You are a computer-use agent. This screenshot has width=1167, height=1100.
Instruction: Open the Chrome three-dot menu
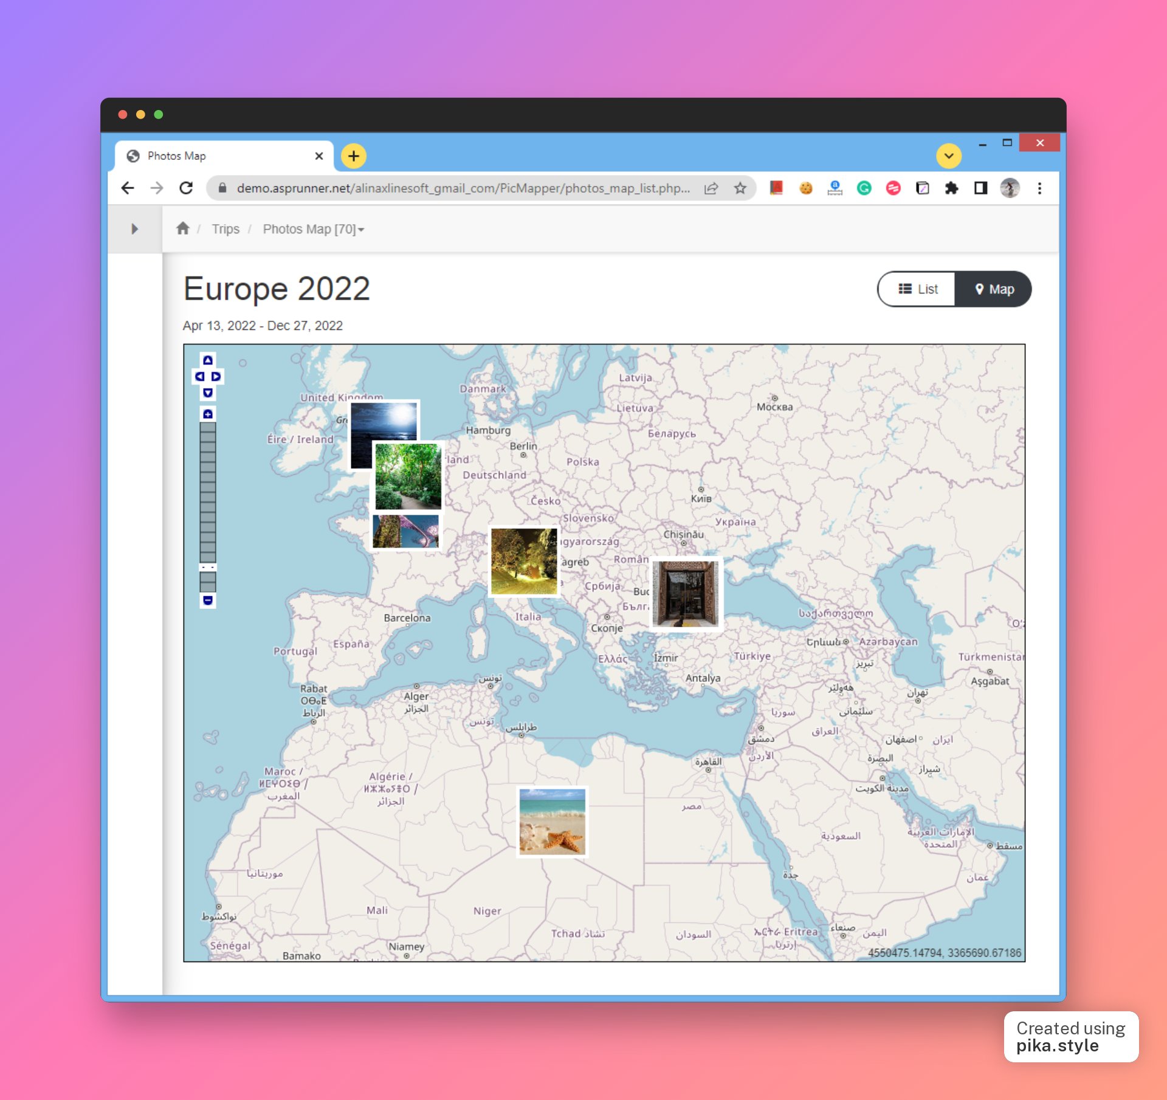(1039, 188)
